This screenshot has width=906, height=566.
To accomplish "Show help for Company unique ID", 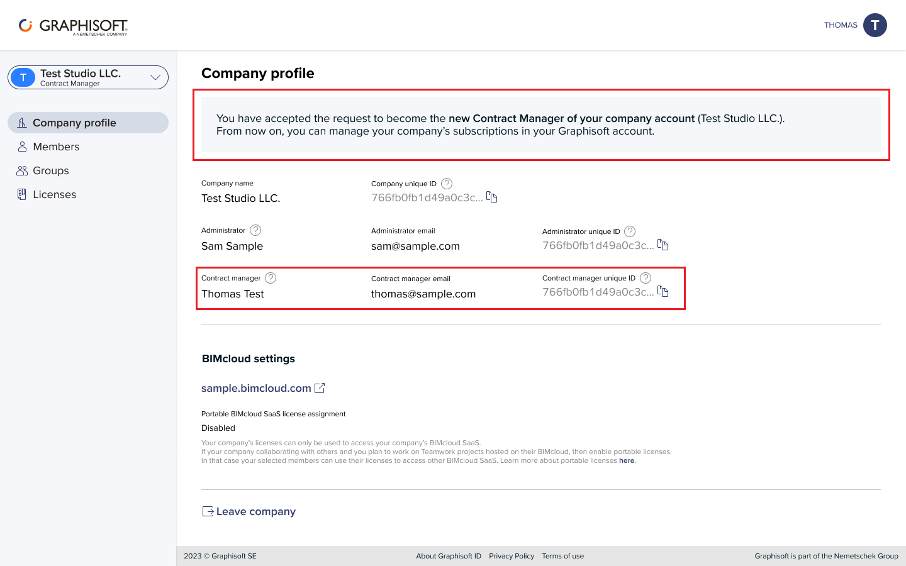I will tap(447, 184).
